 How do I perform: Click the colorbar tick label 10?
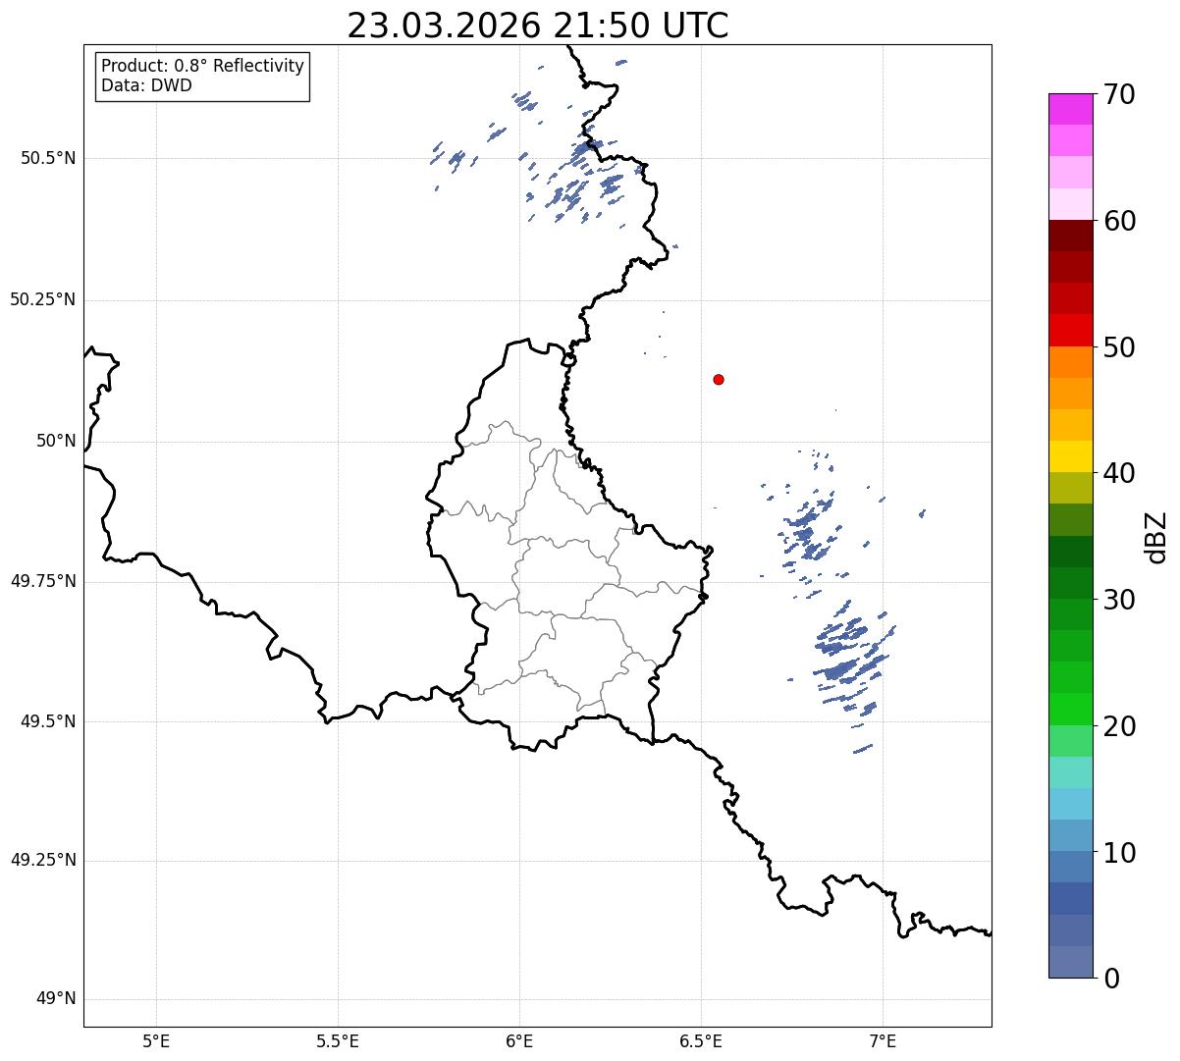[1120, 853]
